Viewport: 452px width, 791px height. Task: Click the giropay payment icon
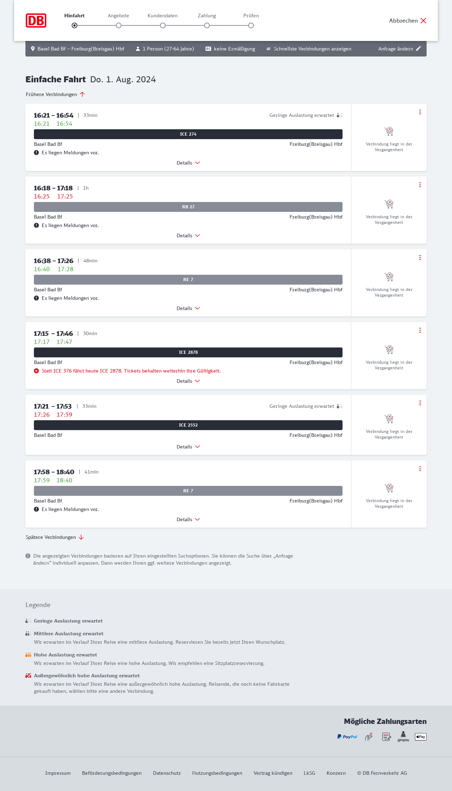coord(403,737)
